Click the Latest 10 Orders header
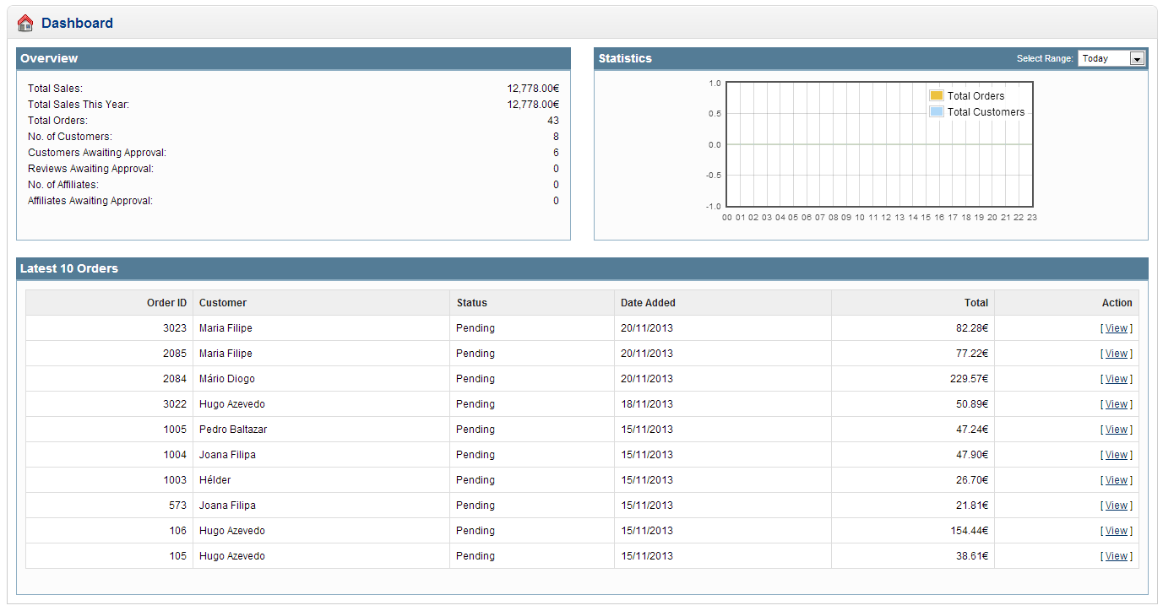 coord(582,268)
